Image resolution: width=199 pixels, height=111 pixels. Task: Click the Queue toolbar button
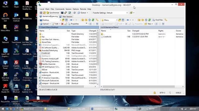82,13
